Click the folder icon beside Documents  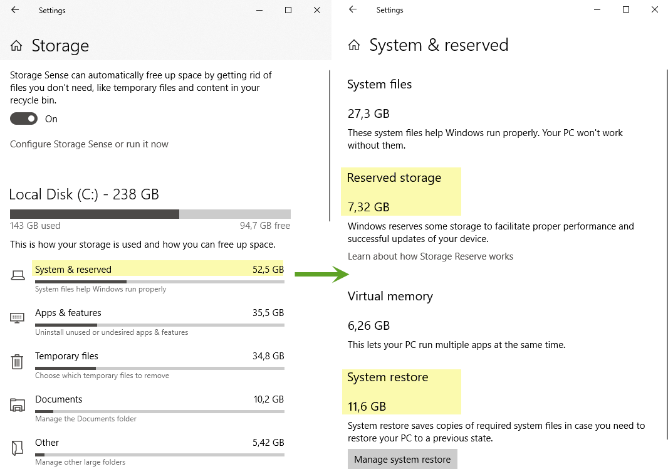click(x=18, y=405)
